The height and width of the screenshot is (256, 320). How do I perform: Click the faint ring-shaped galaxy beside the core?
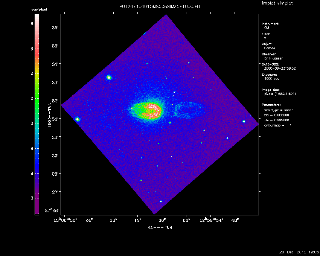[189, 110]
